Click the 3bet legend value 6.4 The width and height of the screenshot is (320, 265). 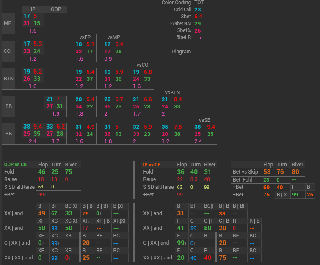[x=198, y=17]
